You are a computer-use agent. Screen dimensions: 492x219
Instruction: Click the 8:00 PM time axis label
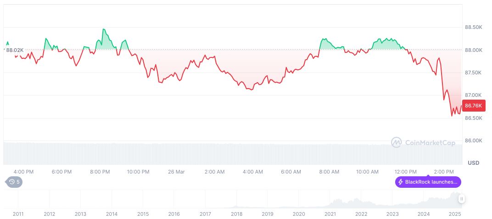coord(100,172)
